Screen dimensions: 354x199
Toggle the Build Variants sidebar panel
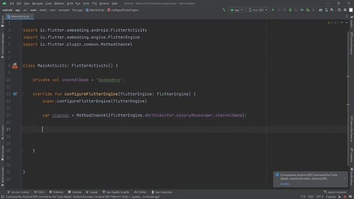2,176
